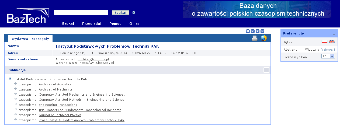Open Archives of Mechanics journal link
Screen dimensions: 340x136
56,89
